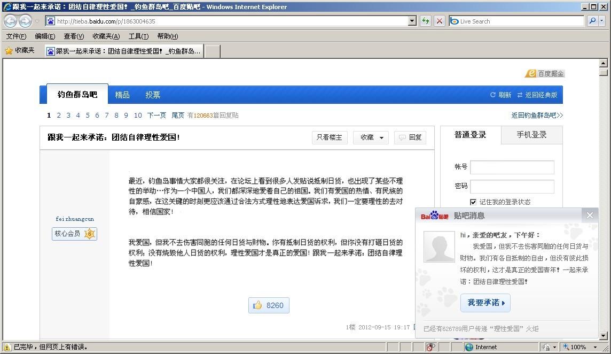Click the browser Back arrow button
The image size is (611, 354).
pyautogui.click(x=10, y=21)
